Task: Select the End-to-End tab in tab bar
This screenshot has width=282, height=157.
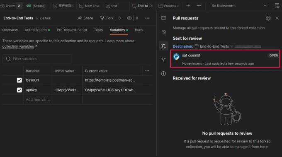Action: point(143,6)
